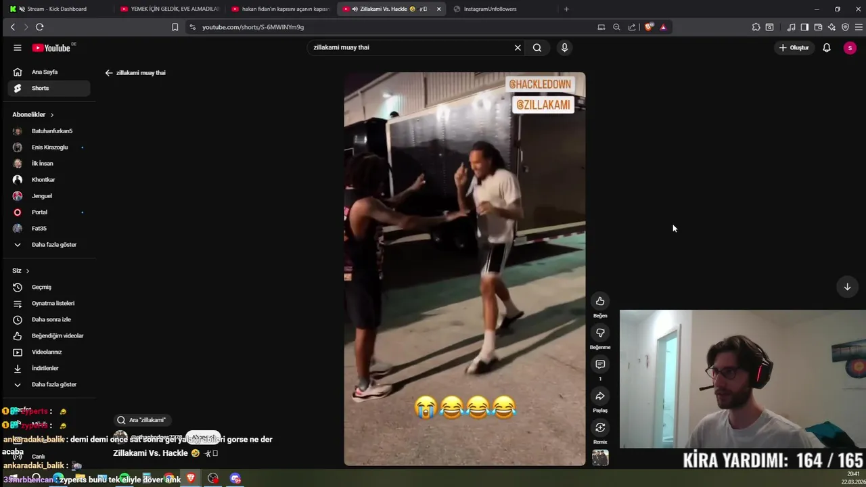This screenshot has width=866, height=487.
Task: Open the short's comments
Action: coord(600,365)
